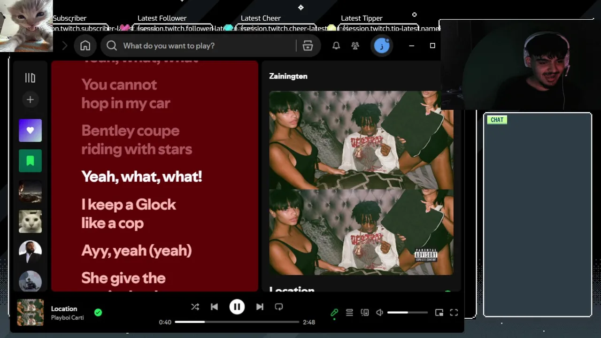Click the elapsed time 0:40
This screenshot has height=338, width=601.
(x=165, y=322)
